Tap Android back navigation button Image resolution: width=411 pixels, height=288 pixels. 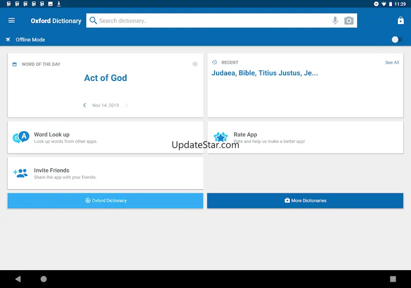(18, 279)
